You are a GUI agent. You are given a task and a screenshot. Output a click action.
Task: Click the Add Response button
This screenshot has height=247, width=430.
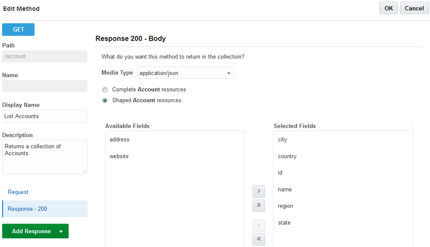click(x=31, y=231)
